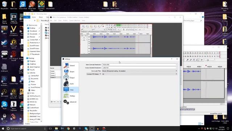Move scene up with arrow button
This screenshot has height=131, width=232.
58,102
